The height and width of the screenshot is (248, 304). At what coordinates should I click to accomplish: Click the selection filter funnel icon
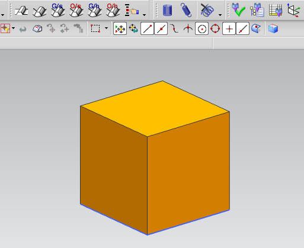5,28
